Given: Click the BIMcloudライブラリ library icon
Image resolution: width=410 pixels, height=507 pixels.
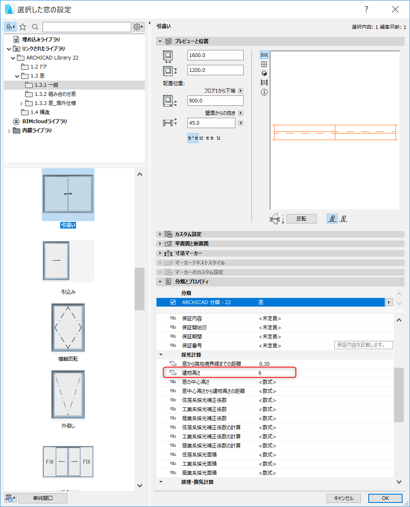Looking at the screenshot, I should (x=17, y=121).
